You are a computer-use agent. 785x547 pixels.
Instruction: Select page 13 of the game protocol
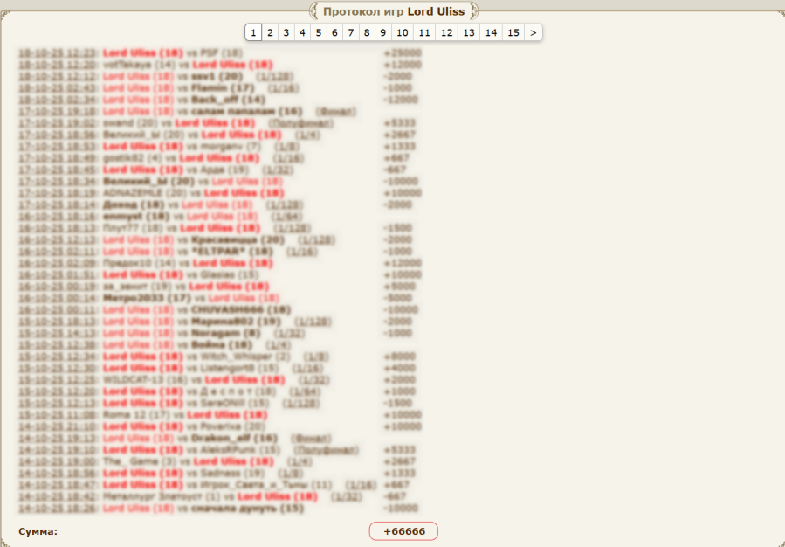point(469,32)
